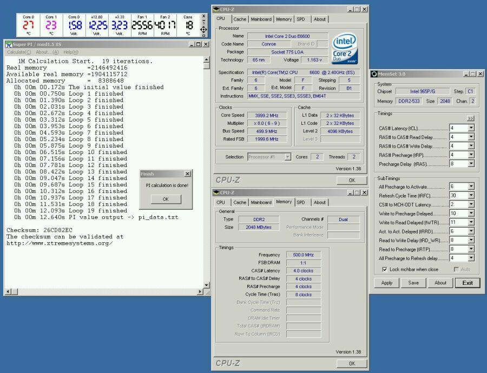Click OK in the CPU-Z memory window
487x373 pixels.
(352, 363)
